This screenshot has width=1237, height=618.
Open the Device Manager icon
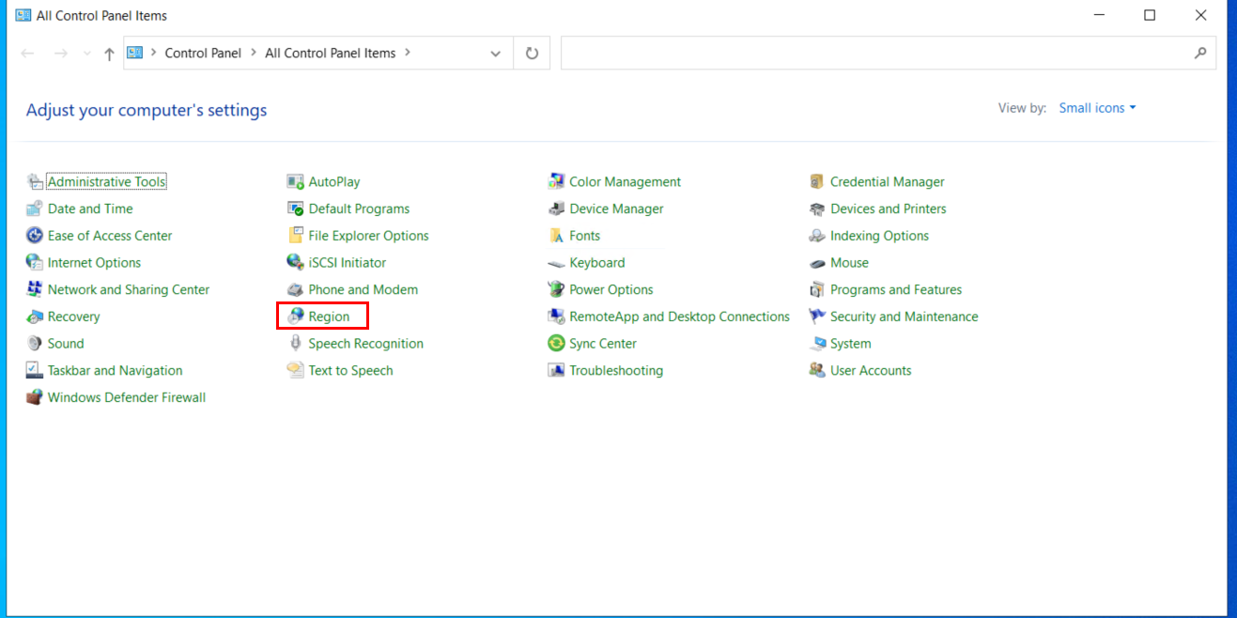coord(556,209)
